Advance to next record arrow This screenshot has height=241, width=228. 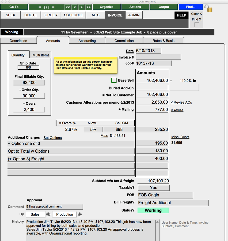coord(81,7)
